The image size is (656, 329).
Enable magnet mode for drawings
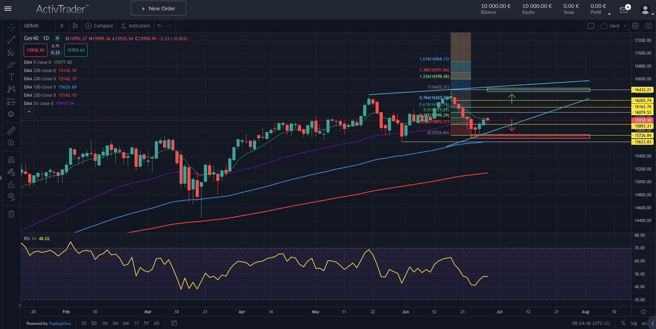(11, 160)
